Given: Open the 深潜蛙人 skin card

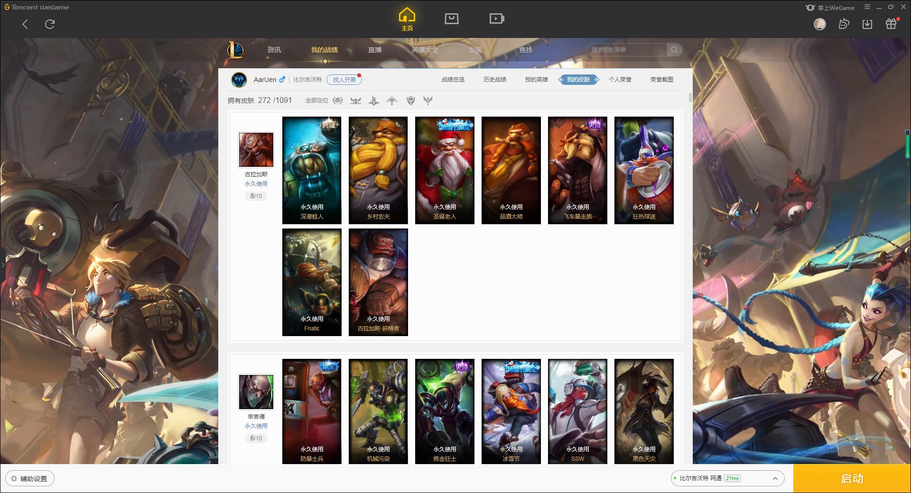Looking at the screenshot, I should [x=312, y=170].
